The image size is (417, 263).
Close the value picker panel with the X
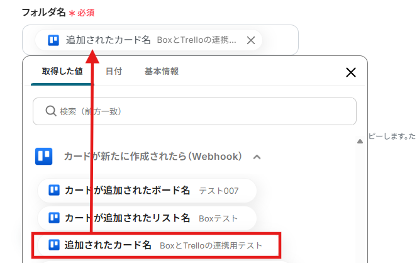(351, 72)
